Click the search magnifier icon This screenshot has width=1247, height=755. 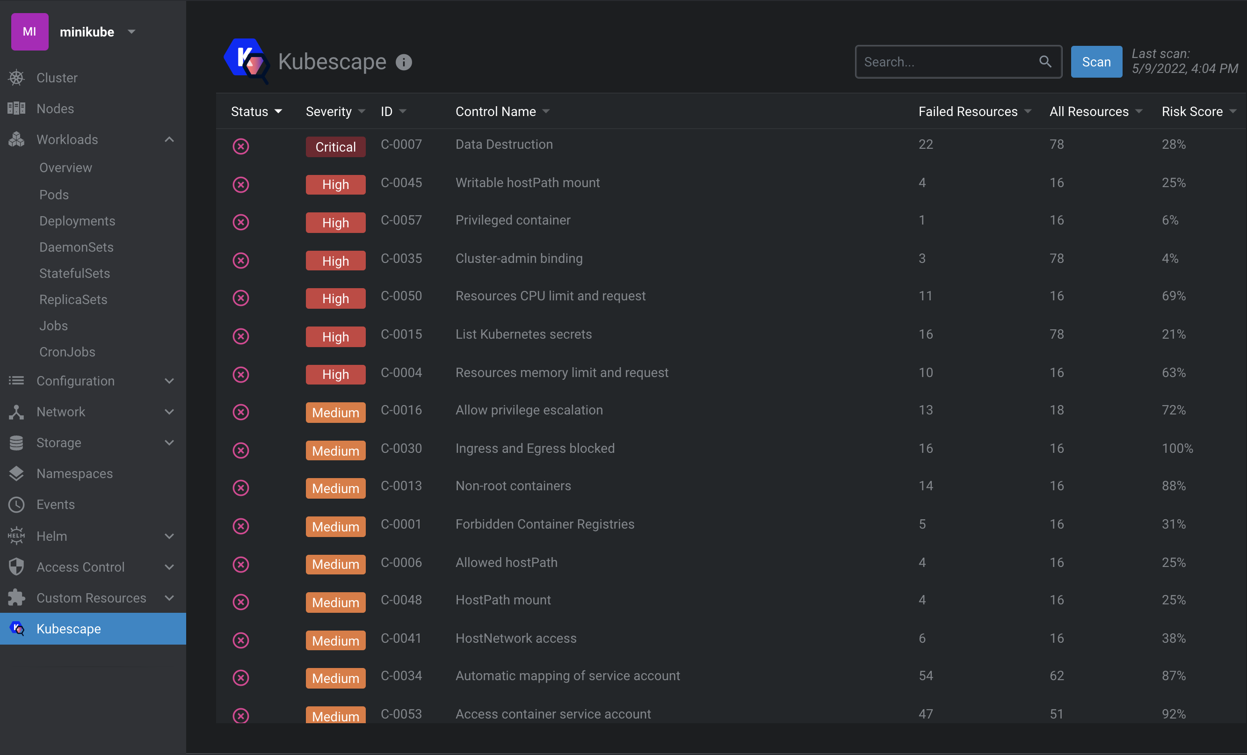pos(1045,62)
